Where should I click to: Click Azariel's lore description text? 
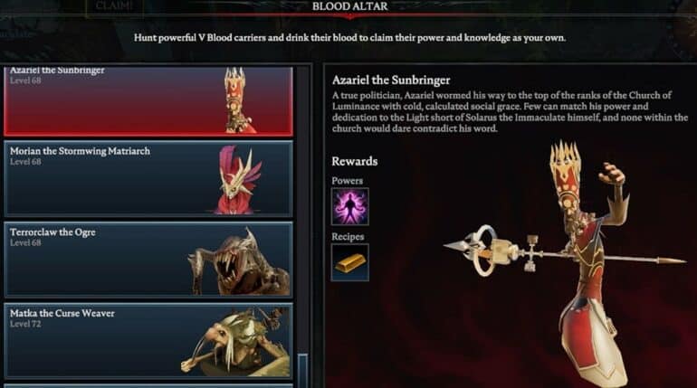point(510,112)
